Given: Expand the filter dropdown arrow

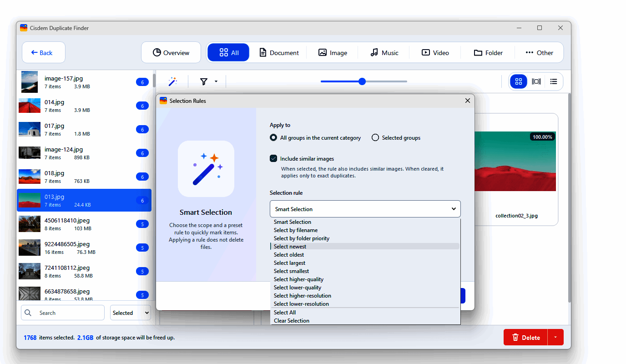Looking at the screenshot, I should (216, 81).
